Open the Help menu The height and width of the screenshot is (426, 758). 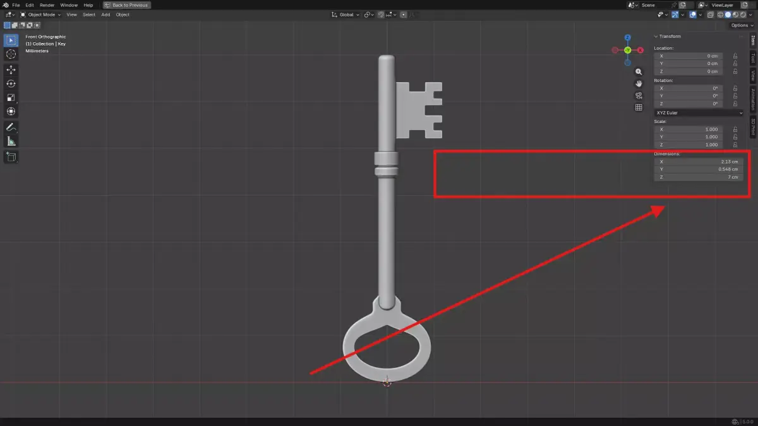coord(88,5)
